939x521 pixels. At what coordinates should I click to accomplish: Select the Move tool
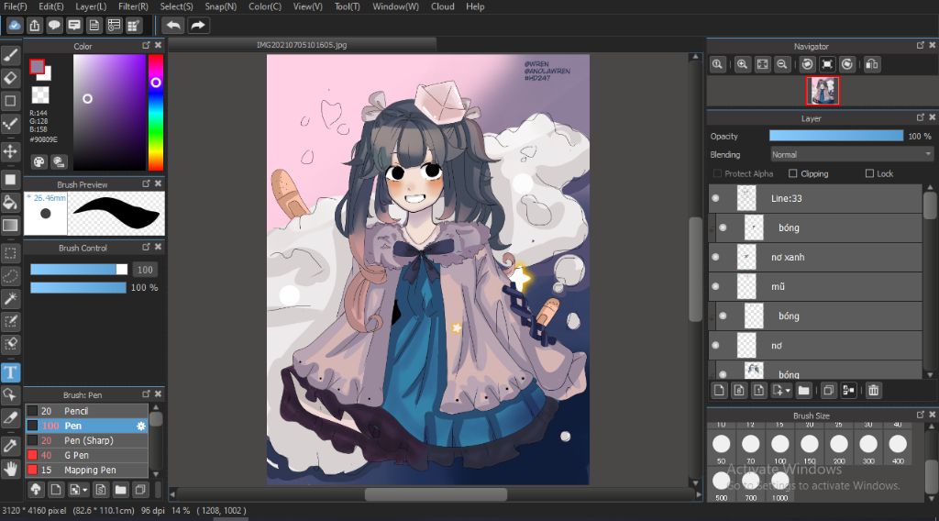[10, 151]
